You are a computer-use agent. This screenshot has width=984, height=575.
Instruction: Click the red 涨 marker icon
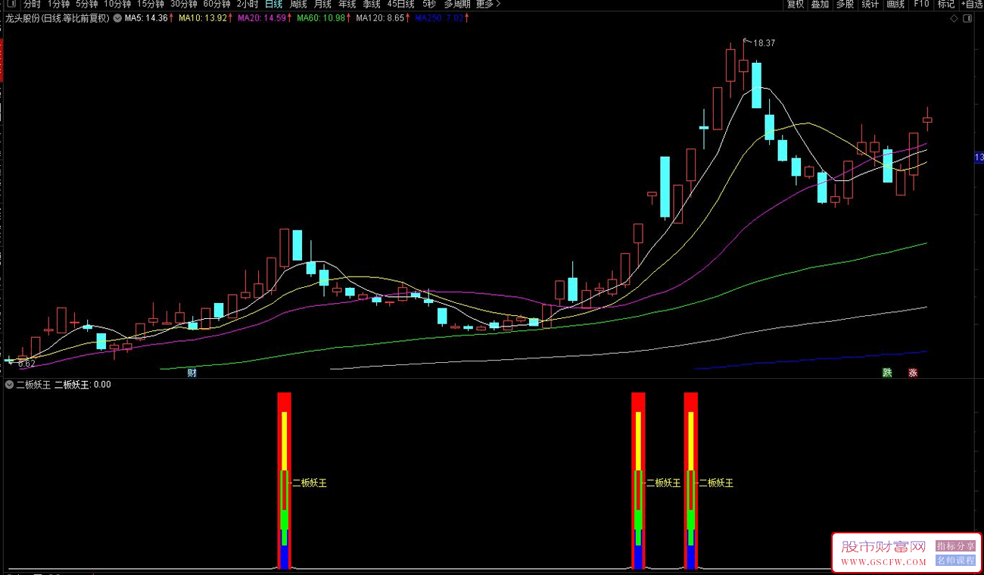click(x=913, y=373)
